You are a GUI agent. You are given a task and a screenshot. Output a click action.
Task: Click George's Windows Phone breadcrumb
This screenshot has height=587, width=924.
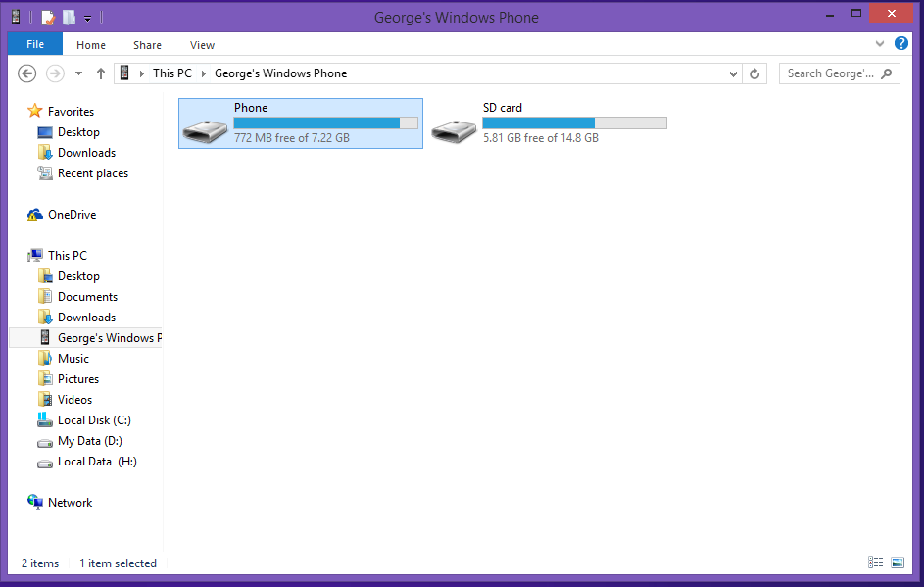[280, 73]
